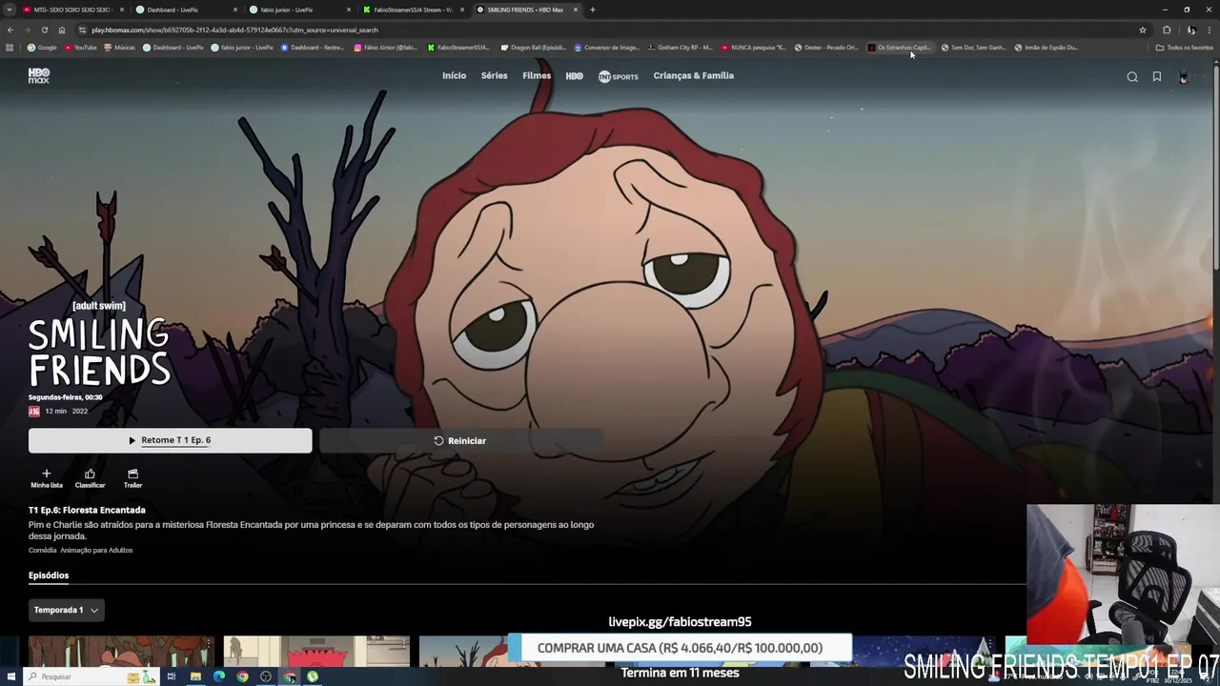The width and height of the screenshot is (1220, 686).
Task: Open the first episode thumbnail
Action: tap(121, 653)
